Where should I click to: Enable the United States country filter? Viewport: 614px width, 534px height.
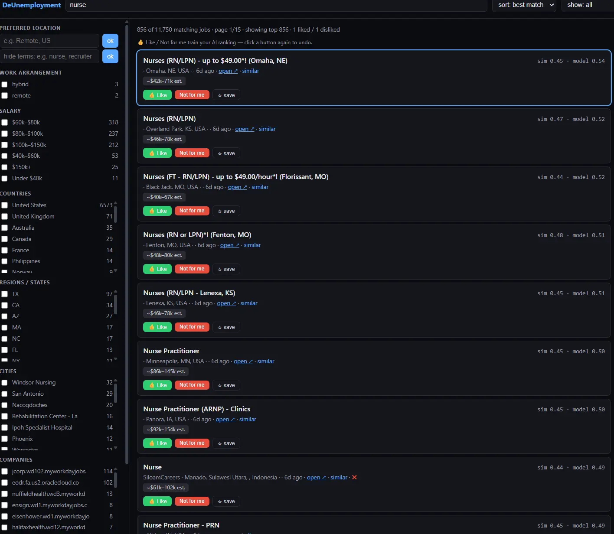pyautogui.click(x=5, y=205)
